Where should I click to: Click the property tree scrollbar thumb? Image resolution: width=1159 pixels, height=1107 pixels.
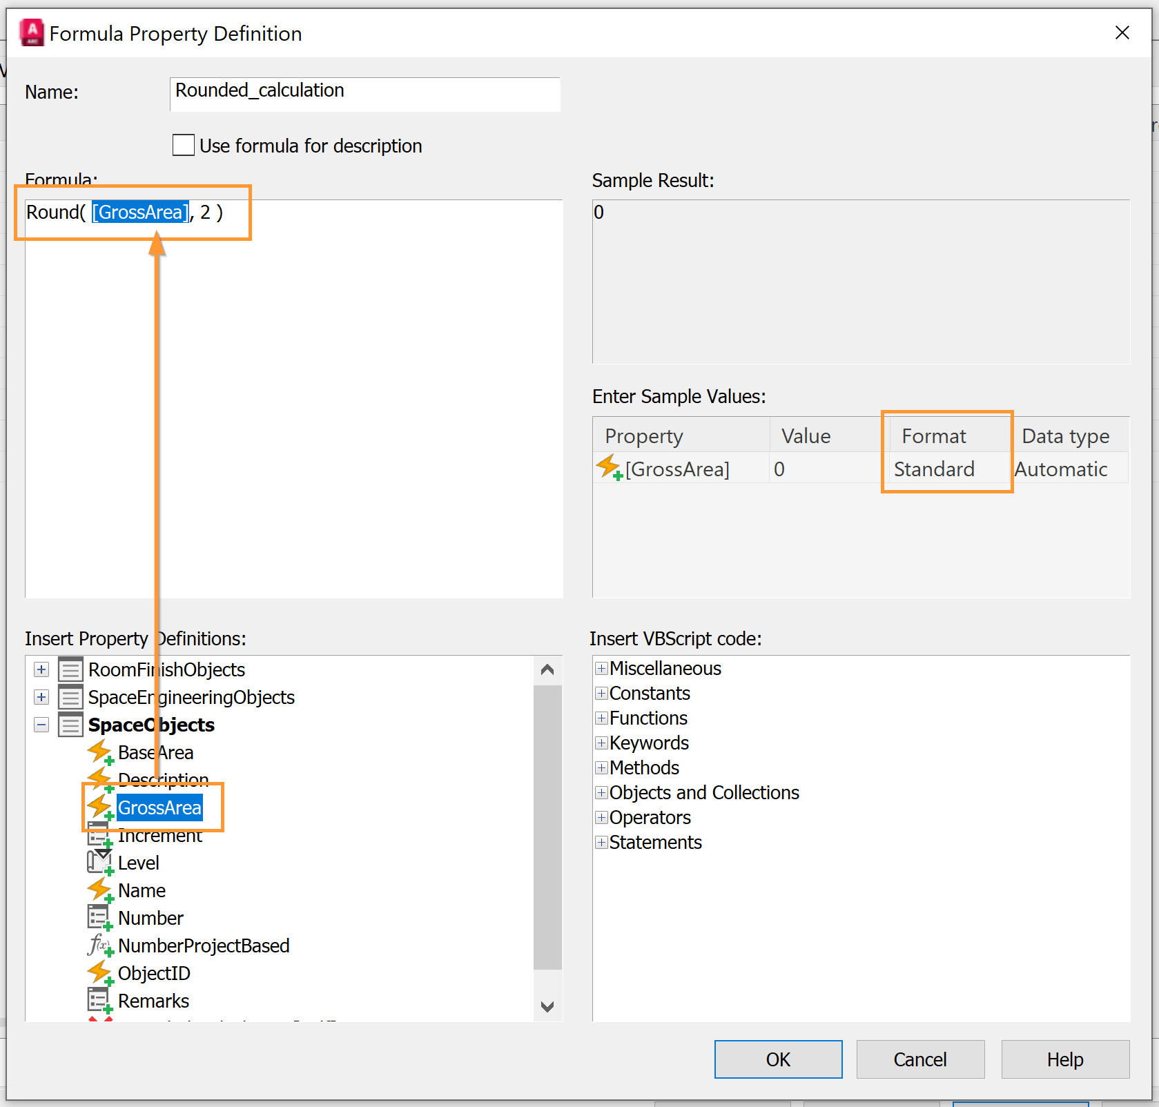coord(547,827)
